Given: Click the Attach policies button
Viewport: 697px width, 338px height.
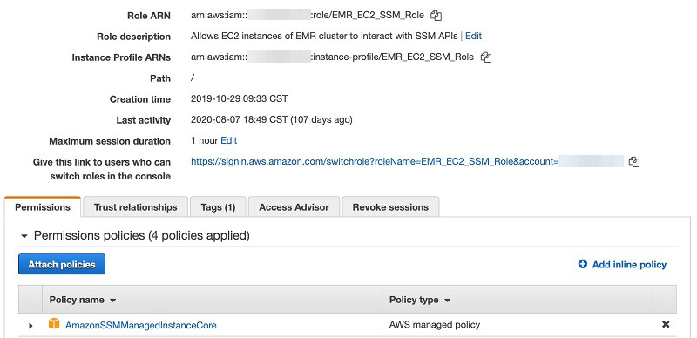Looking at the screenshot, I should (x=62, y=264).
